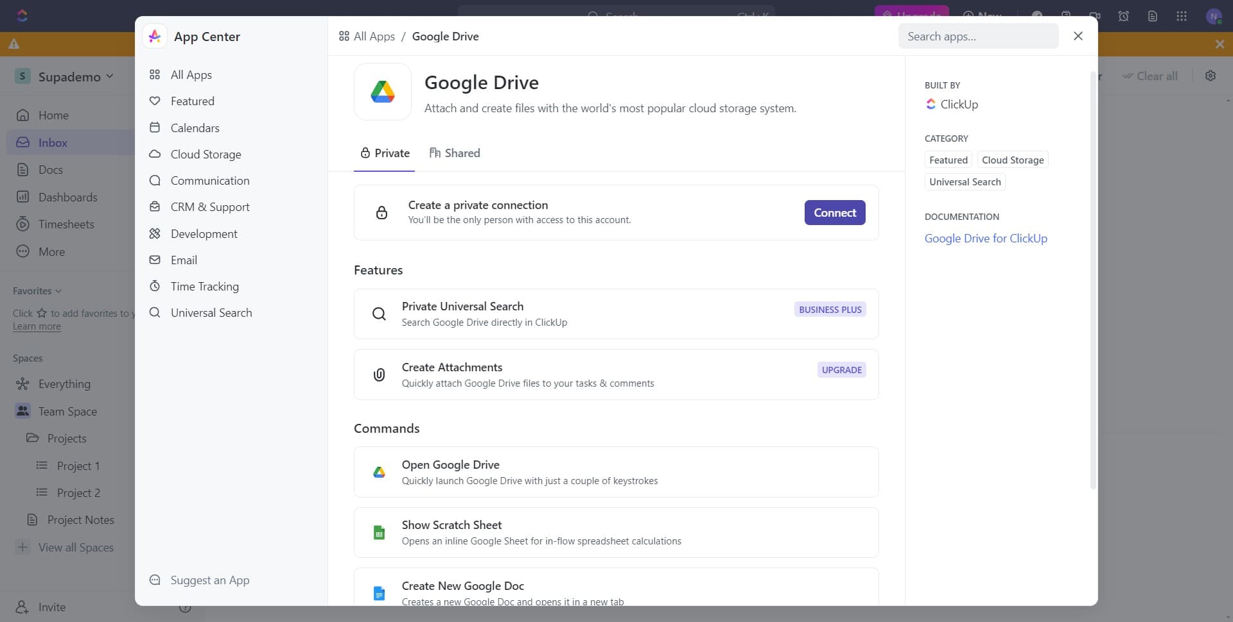This screenshot has height=622, width=1233.
Task: Click the Calendars category icon
Action: (155, 128)
